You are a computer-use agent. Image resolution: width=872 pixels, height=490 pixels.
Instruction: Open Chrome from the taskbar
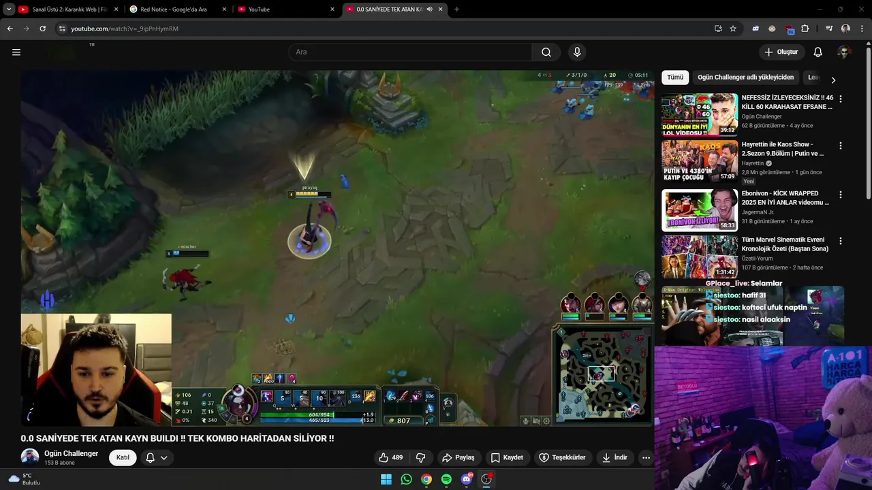426,479
